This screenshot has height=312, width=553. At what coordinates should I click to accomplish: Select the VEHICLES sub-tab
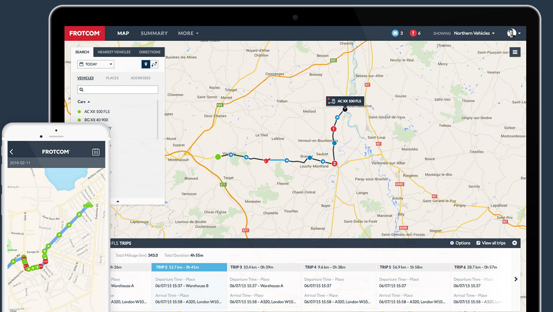[85, 78]
